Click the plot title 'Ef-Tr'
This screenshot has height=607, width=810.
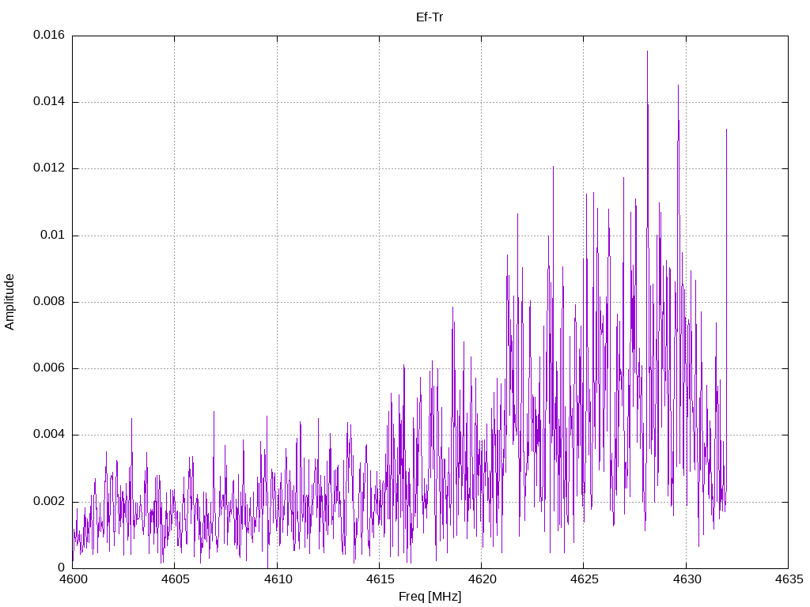point(430,17)
